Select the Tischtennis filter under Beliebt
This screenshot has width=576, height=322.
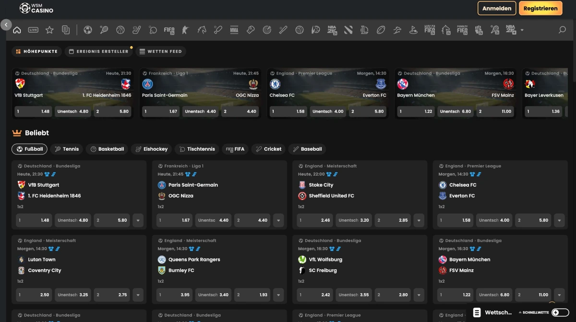coord(197,149)
